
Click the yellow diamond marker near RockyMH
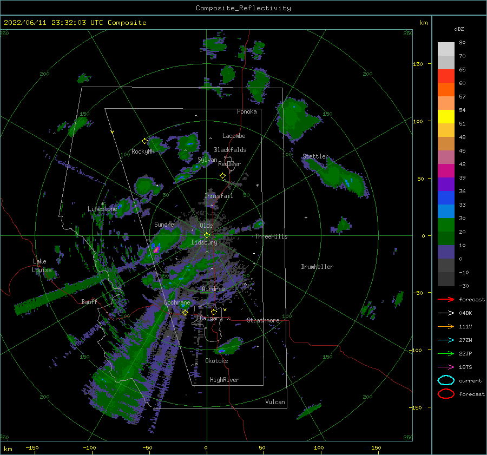pyautogui.click(x=144, y=141)
